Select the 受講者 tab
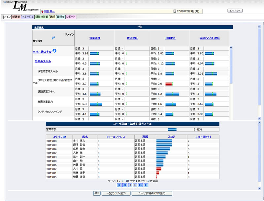 point(16,16)
